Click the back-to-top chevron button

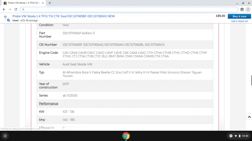point(249,117)
